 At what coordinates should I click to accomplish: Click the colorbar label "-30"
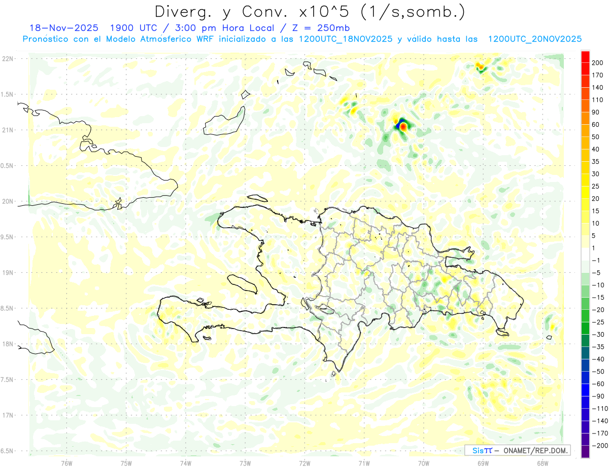click(x=598, y=334)
